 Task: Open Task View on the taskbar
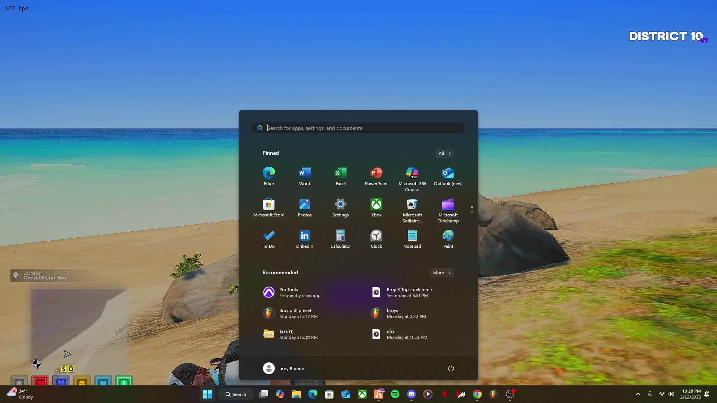(264, 394)
